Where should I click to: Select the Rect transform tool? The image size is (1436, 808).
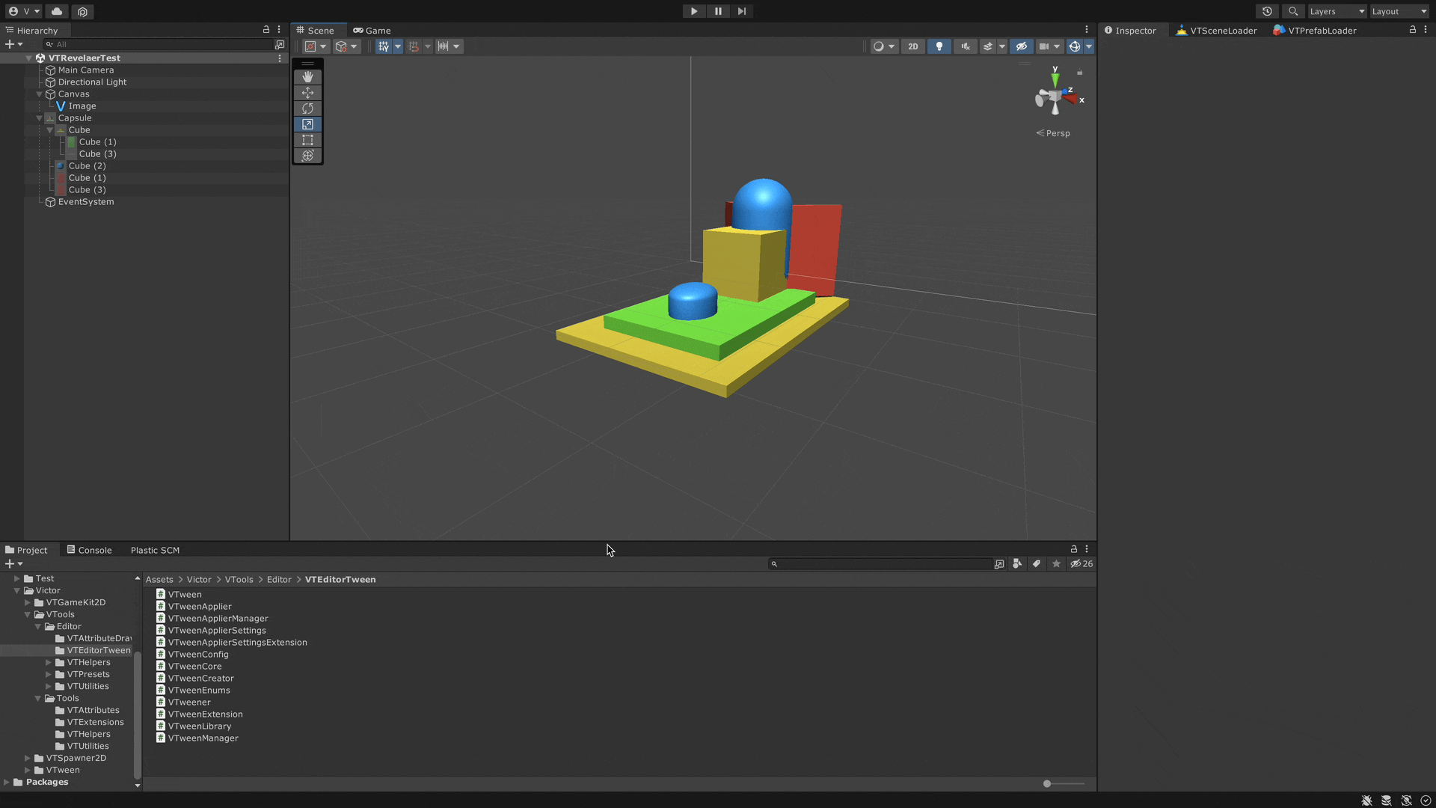pyautogui.click(x=307, y=140)
